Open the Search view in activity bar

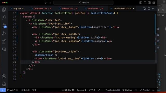click(4, 17)
